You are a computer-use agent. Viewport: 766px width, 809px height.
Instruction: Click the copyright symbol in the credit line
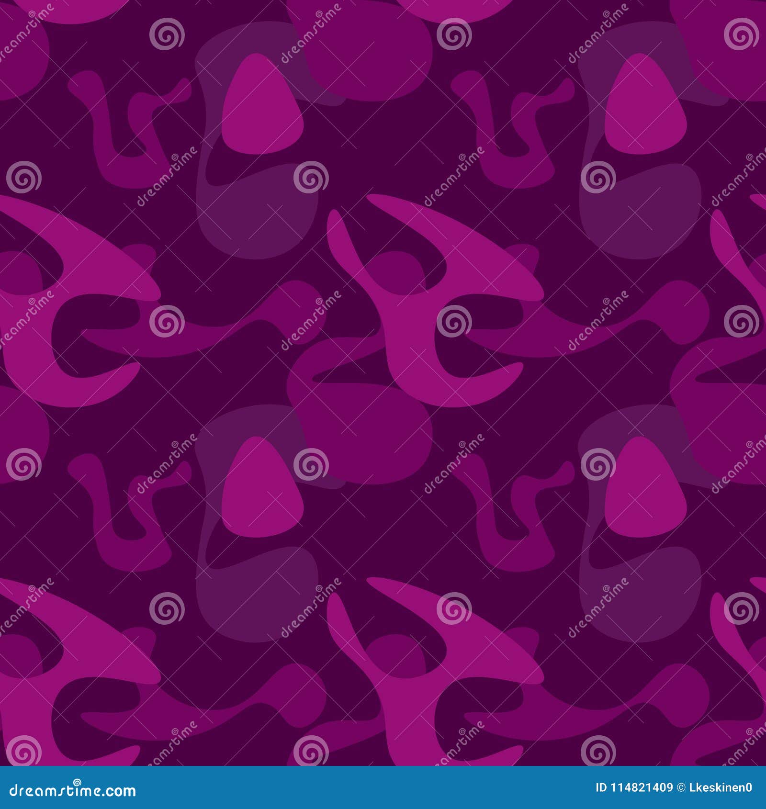pyautogui.click(x=679, y=788)
